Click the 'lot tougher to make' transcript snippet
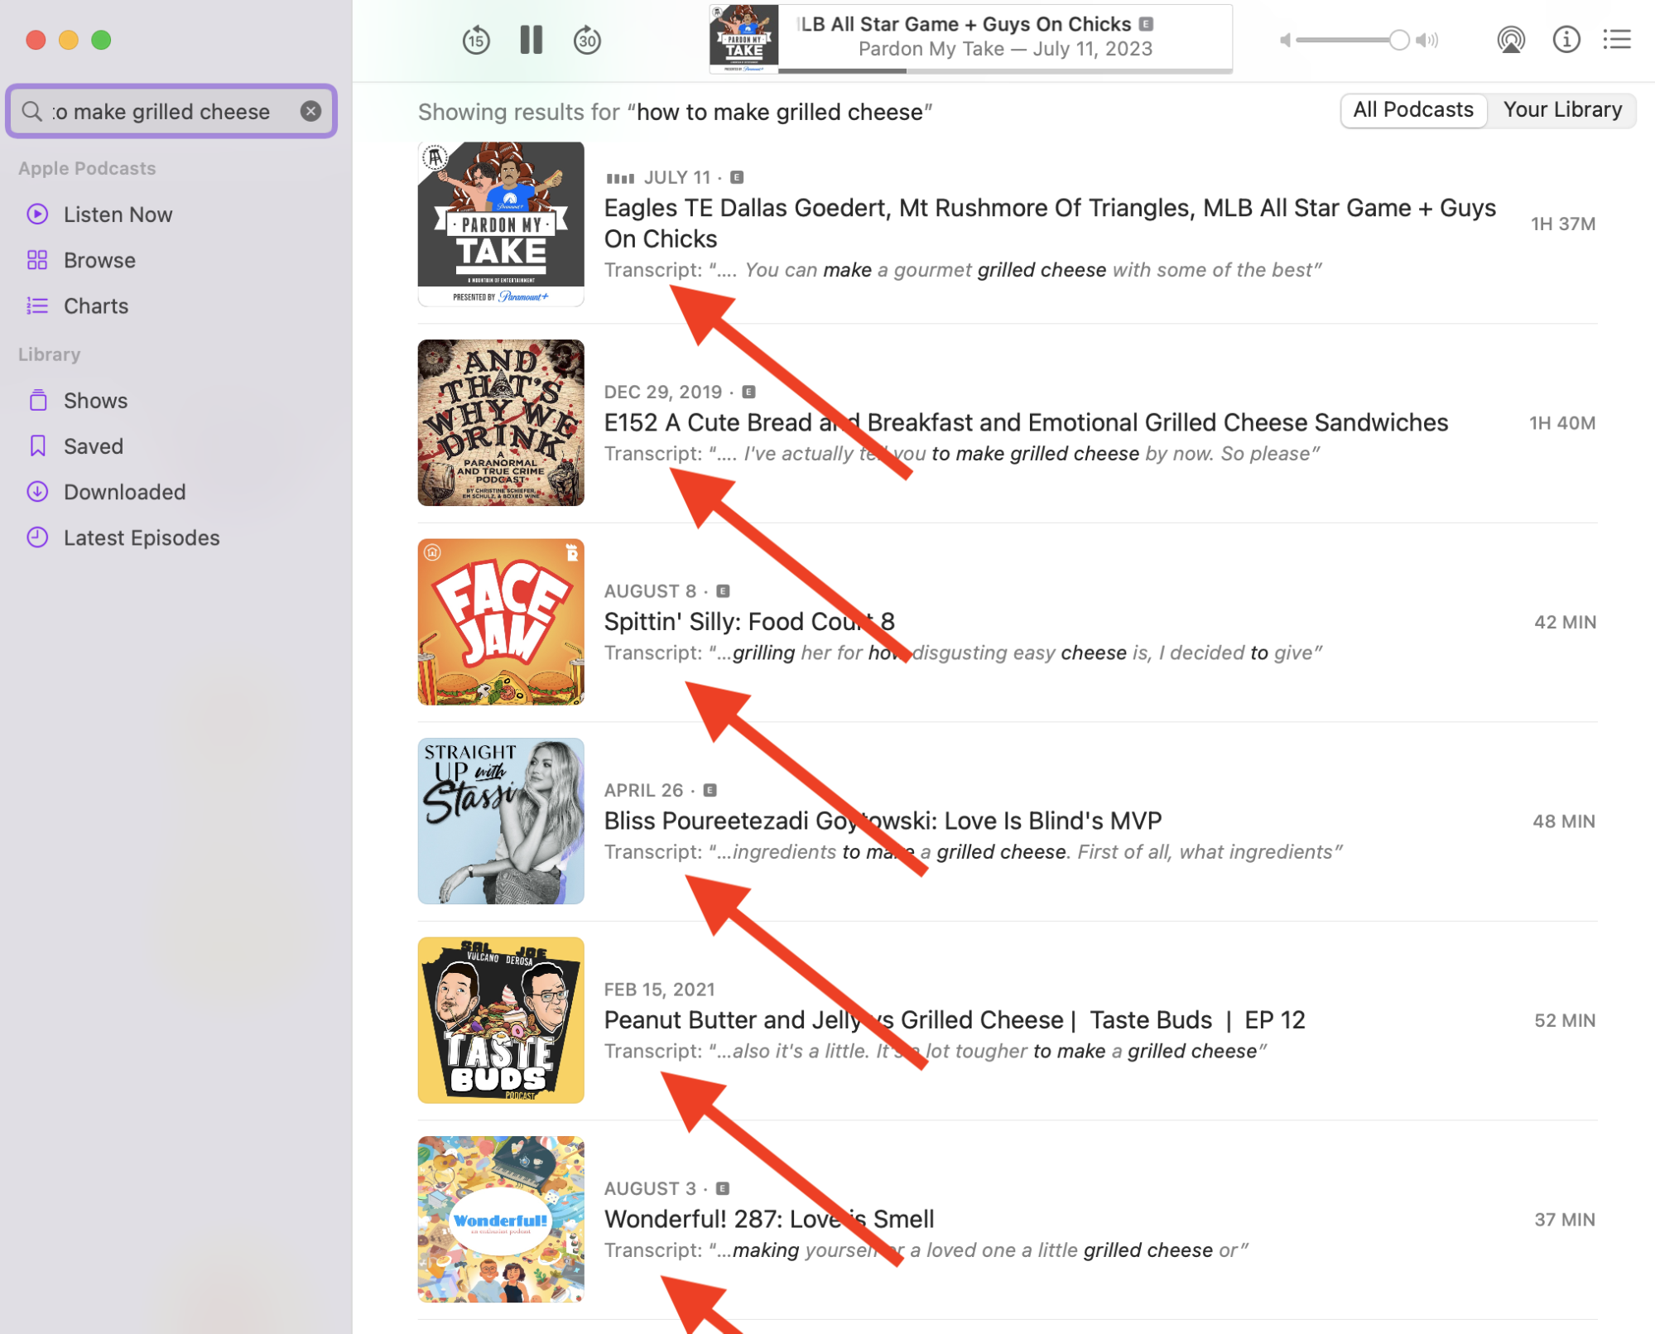The height and width of the screenshot is (1334, 1655). click(935, 1051)
